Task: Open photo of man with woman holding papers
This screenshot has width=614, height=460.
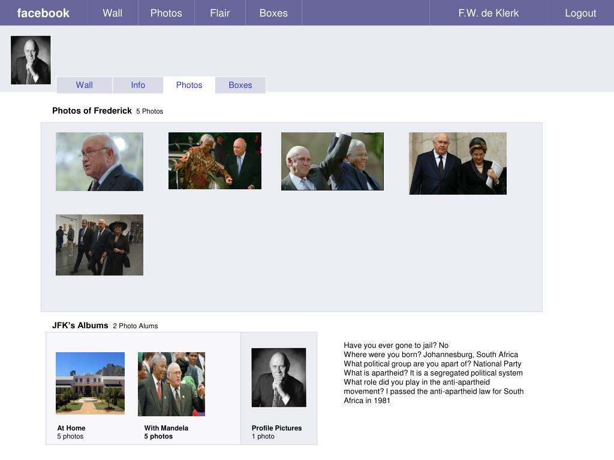Action: 458,163
